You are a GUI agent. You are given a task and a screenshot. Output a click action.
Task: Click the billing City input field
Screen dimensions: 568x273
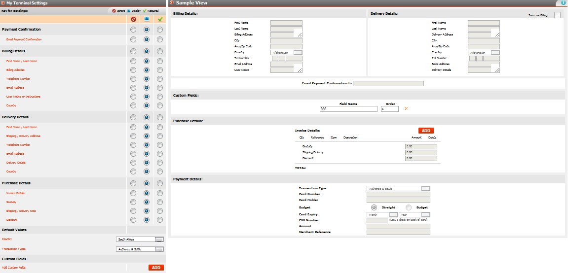point(286,40)
